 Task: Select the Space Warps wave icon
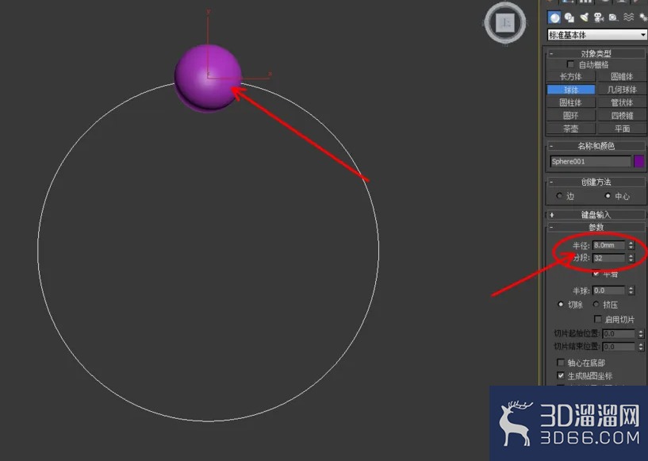(628, 17)
